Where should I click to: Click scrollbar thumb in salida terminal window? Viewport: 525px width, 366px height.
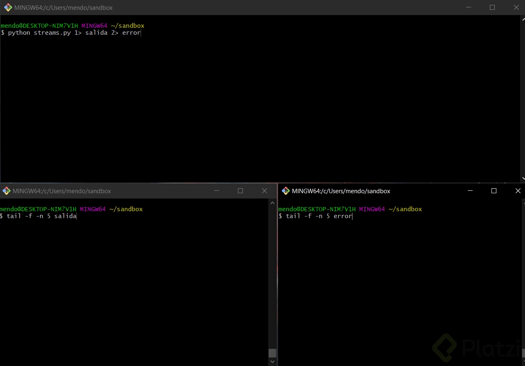pos(273,353)
